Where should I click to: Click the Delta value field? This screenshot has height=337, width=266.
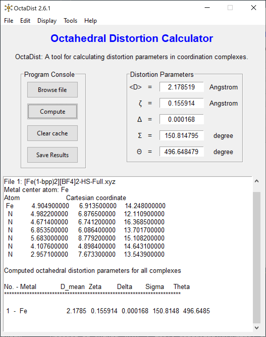pyautogui.click(x=181, y=119)
